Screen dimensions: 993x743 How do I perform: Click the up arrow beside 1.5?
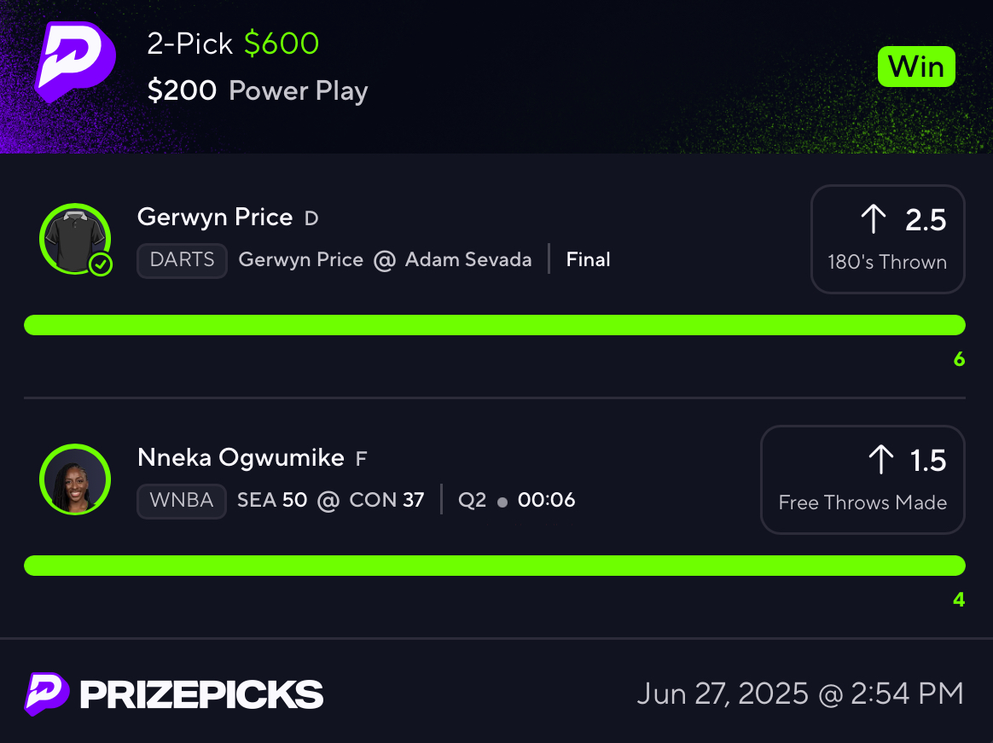(881, 460)
